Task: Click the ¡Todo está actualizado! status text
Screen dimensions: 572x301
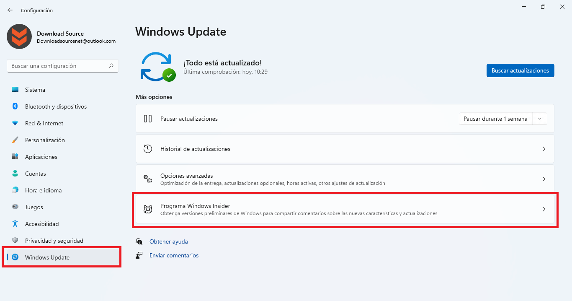Action: point(223,63)
